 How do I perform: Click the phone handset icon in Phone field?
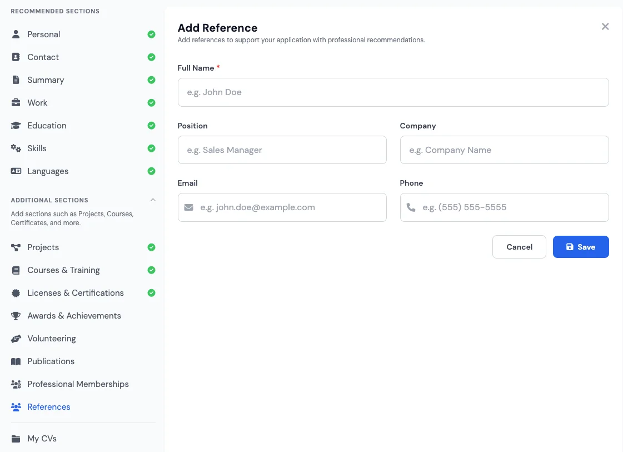point(411,207)
